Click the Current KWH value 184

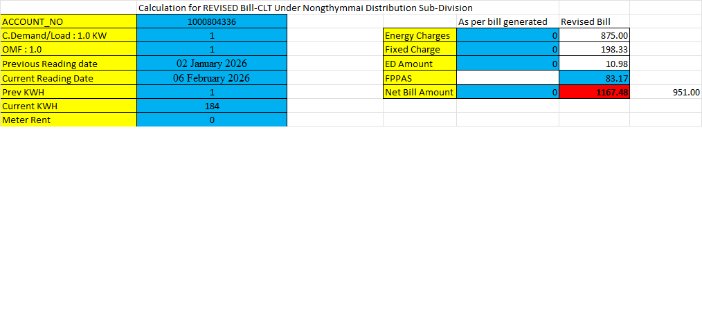212,106
